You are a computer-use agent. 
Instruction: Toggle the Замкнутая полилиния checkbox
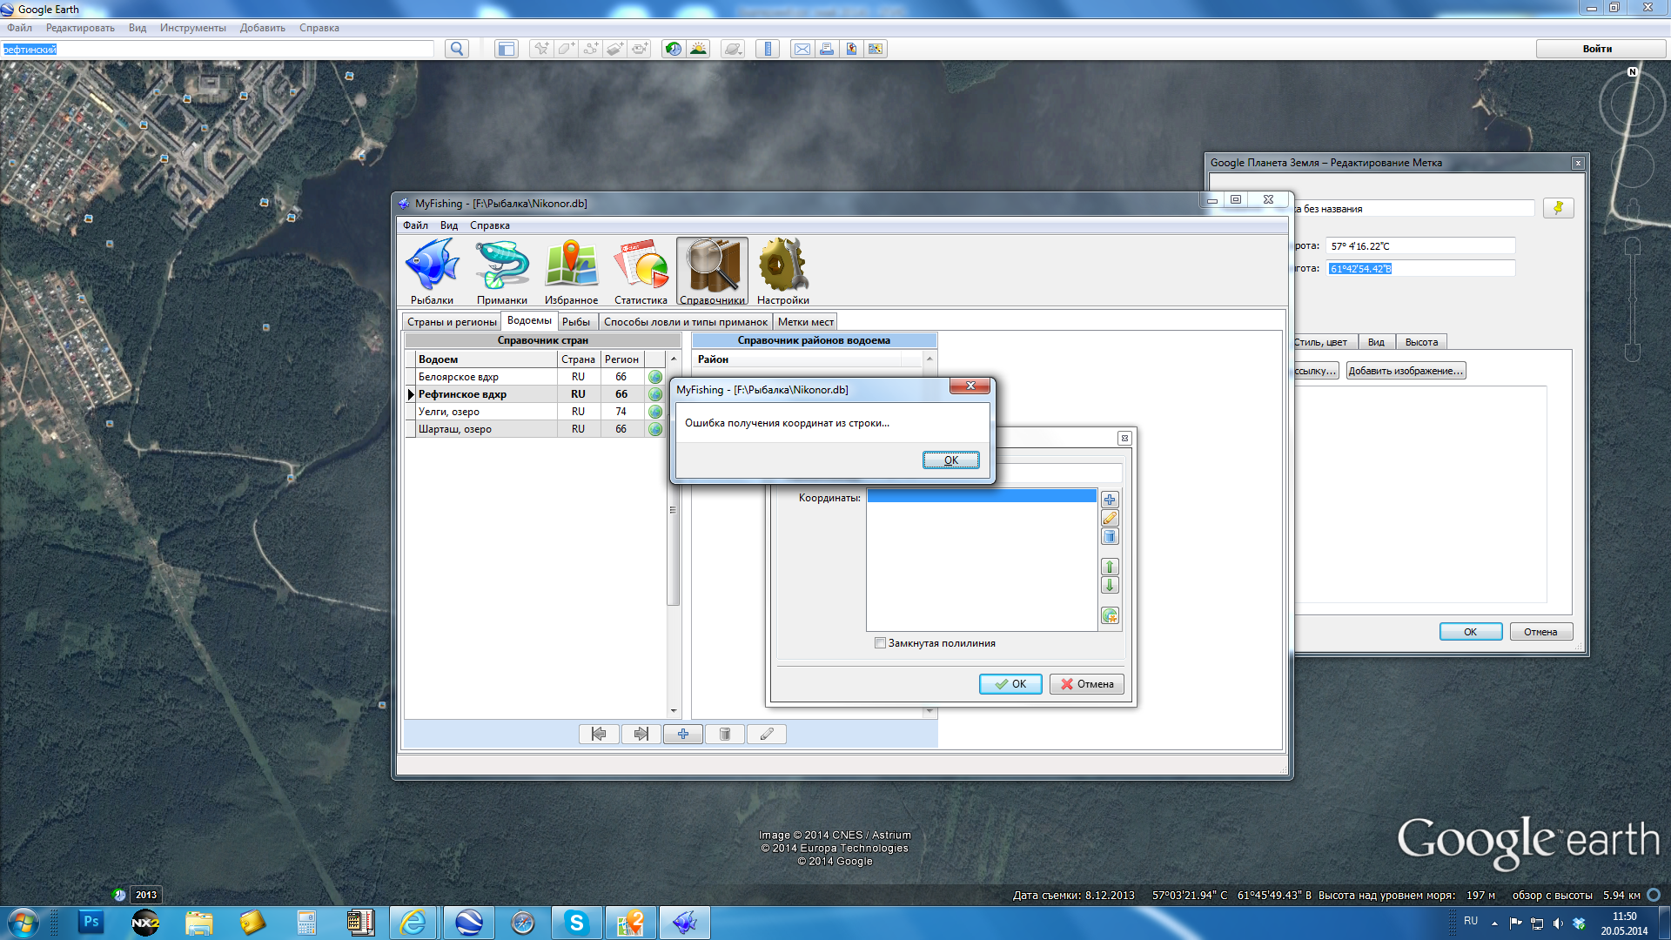(x=881, y=643)
